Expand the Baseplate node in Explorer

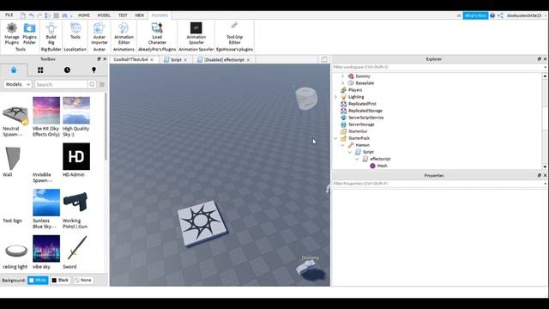(x=343, y=83)
